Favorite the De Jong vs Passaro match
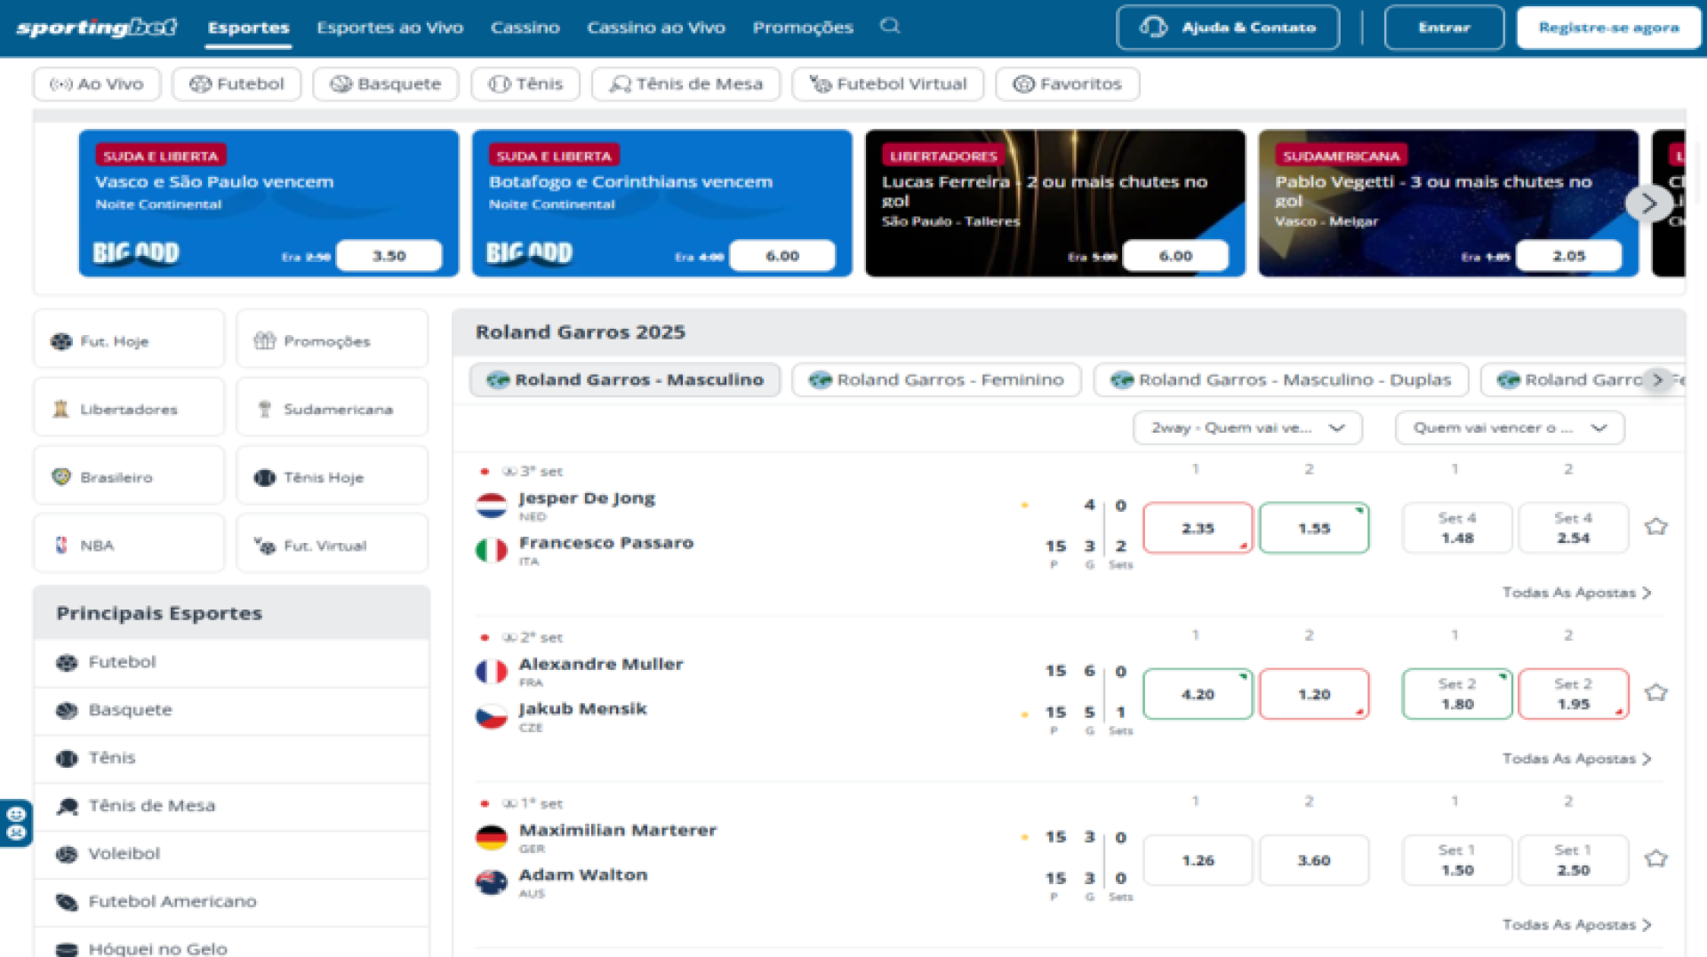The height and width of the screenshot is (957, 1707). 1655,526
